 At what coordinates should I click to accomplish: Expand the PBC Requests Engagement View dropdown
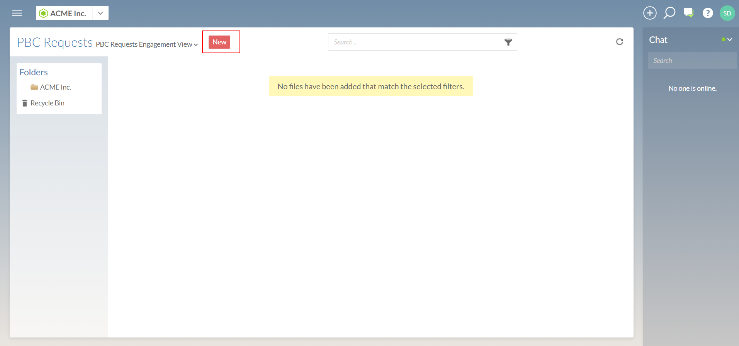[x=147, y=44]
